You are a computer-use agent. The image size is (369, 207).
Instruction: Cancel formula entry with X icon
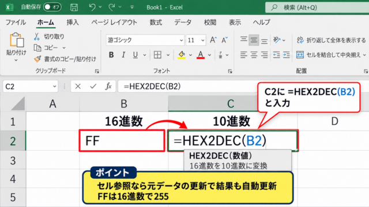[78, 86]
